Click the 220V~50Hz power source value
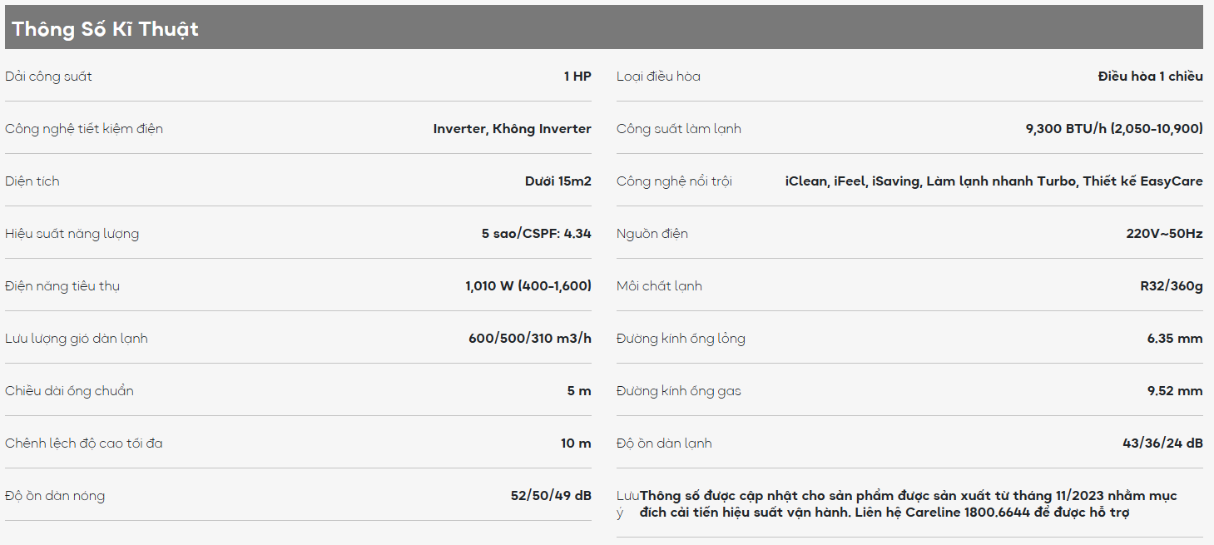Viewport: 1214px width, 545px height. (x=1165, y=234)
